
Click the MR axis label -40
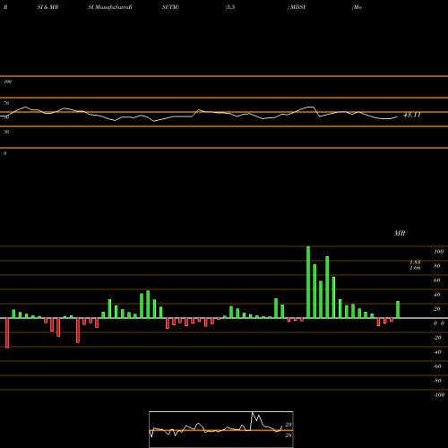tap(437, 352)
